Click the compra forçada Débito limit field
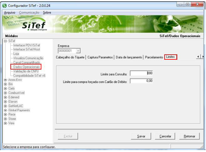206x152 pixels. click(141, 81)
